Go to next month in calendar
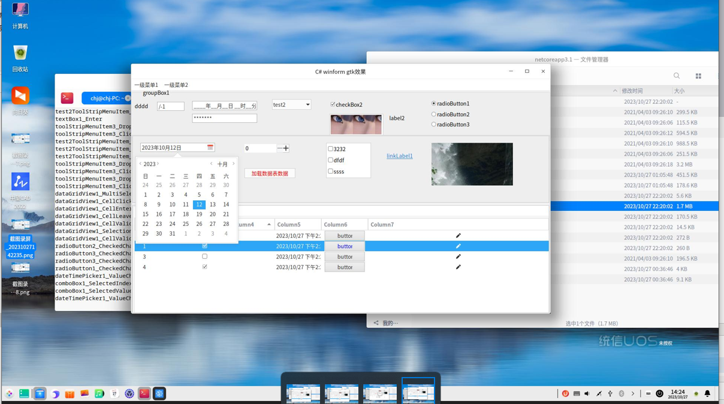724x404 pixels. [x=234, y=164]
